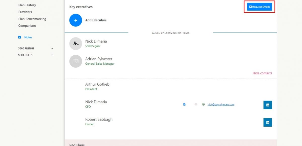
Task: Hide the contacts list
Action: 262,73
